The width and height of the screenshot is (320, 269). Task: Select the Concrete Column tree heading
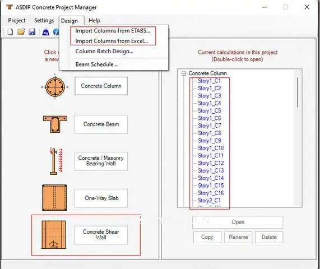pos(207,73)
